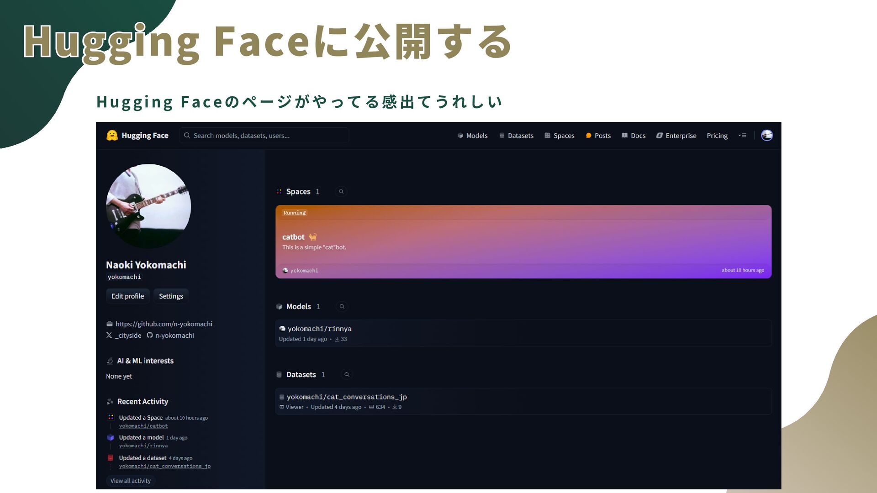Viewport: 877px width, 493px height.
Task: Open the Posts nav item
Action: (598, 136)
